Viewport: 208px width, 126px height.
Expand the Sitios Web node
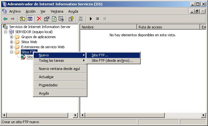[12, 42]
